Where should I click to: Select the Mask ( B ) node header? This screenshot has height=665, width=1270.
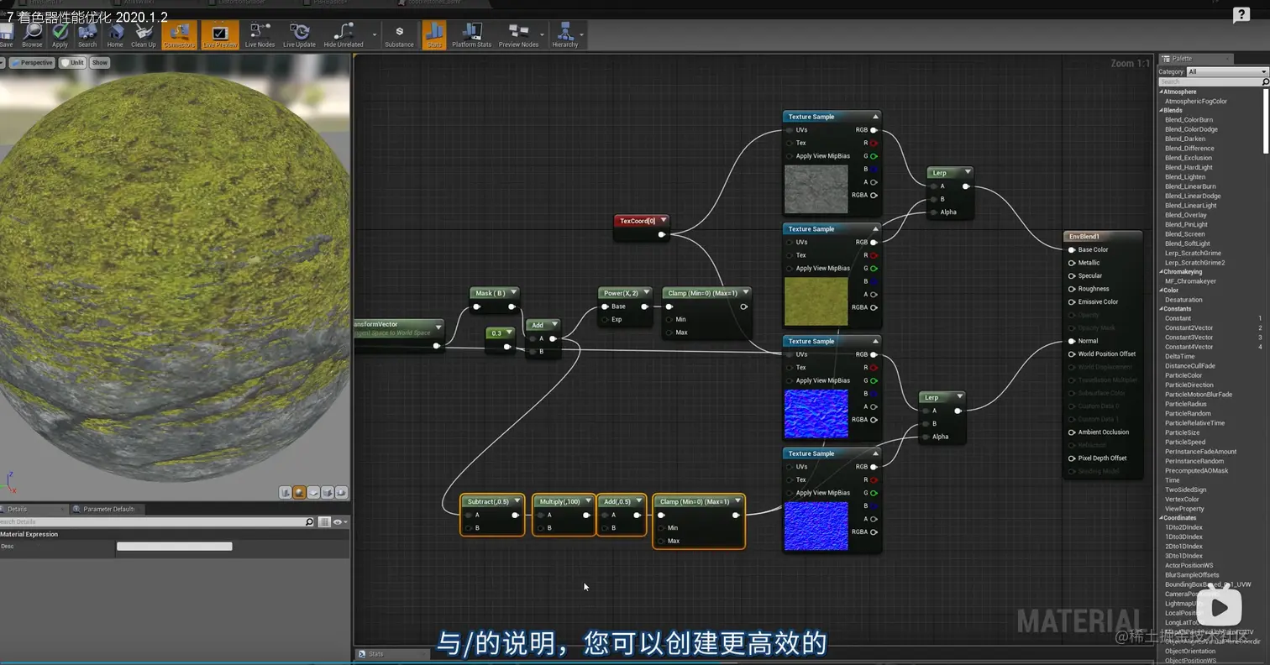[495, 293]
